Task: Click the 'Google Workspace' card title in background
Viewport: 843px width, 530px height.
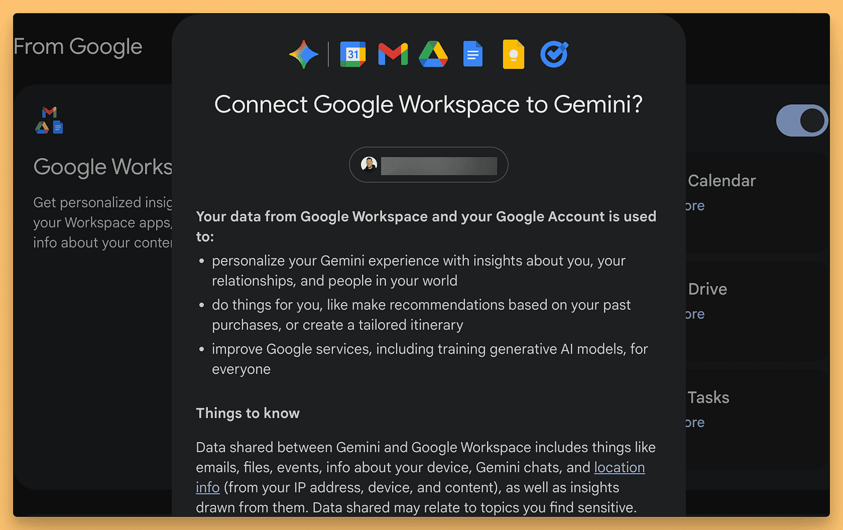Action: coord(102,167)
